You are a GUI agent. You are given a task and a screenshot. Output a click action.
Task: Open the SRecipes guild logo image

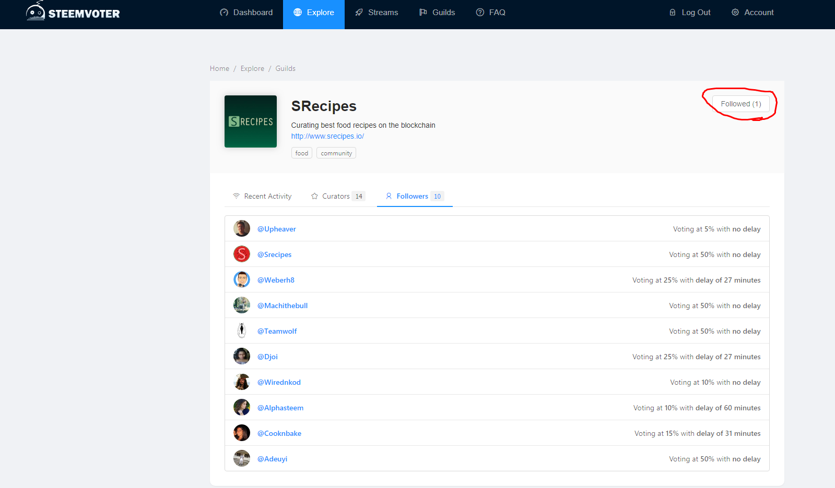click(x=251, y=121)
